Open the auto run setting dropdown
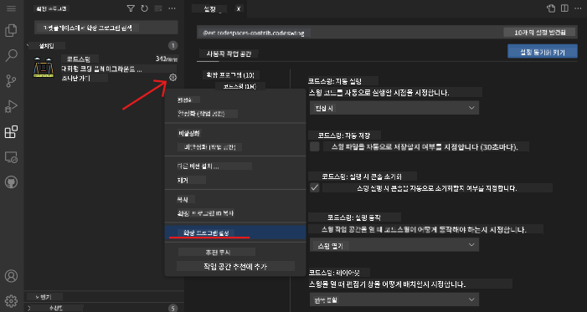587x312 pixels. [x=394, y=108]
